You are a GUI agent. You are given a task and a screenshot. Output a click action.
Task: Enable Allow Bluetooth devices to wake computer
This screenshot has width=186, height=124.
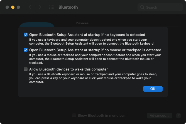[x=26, y=69]
